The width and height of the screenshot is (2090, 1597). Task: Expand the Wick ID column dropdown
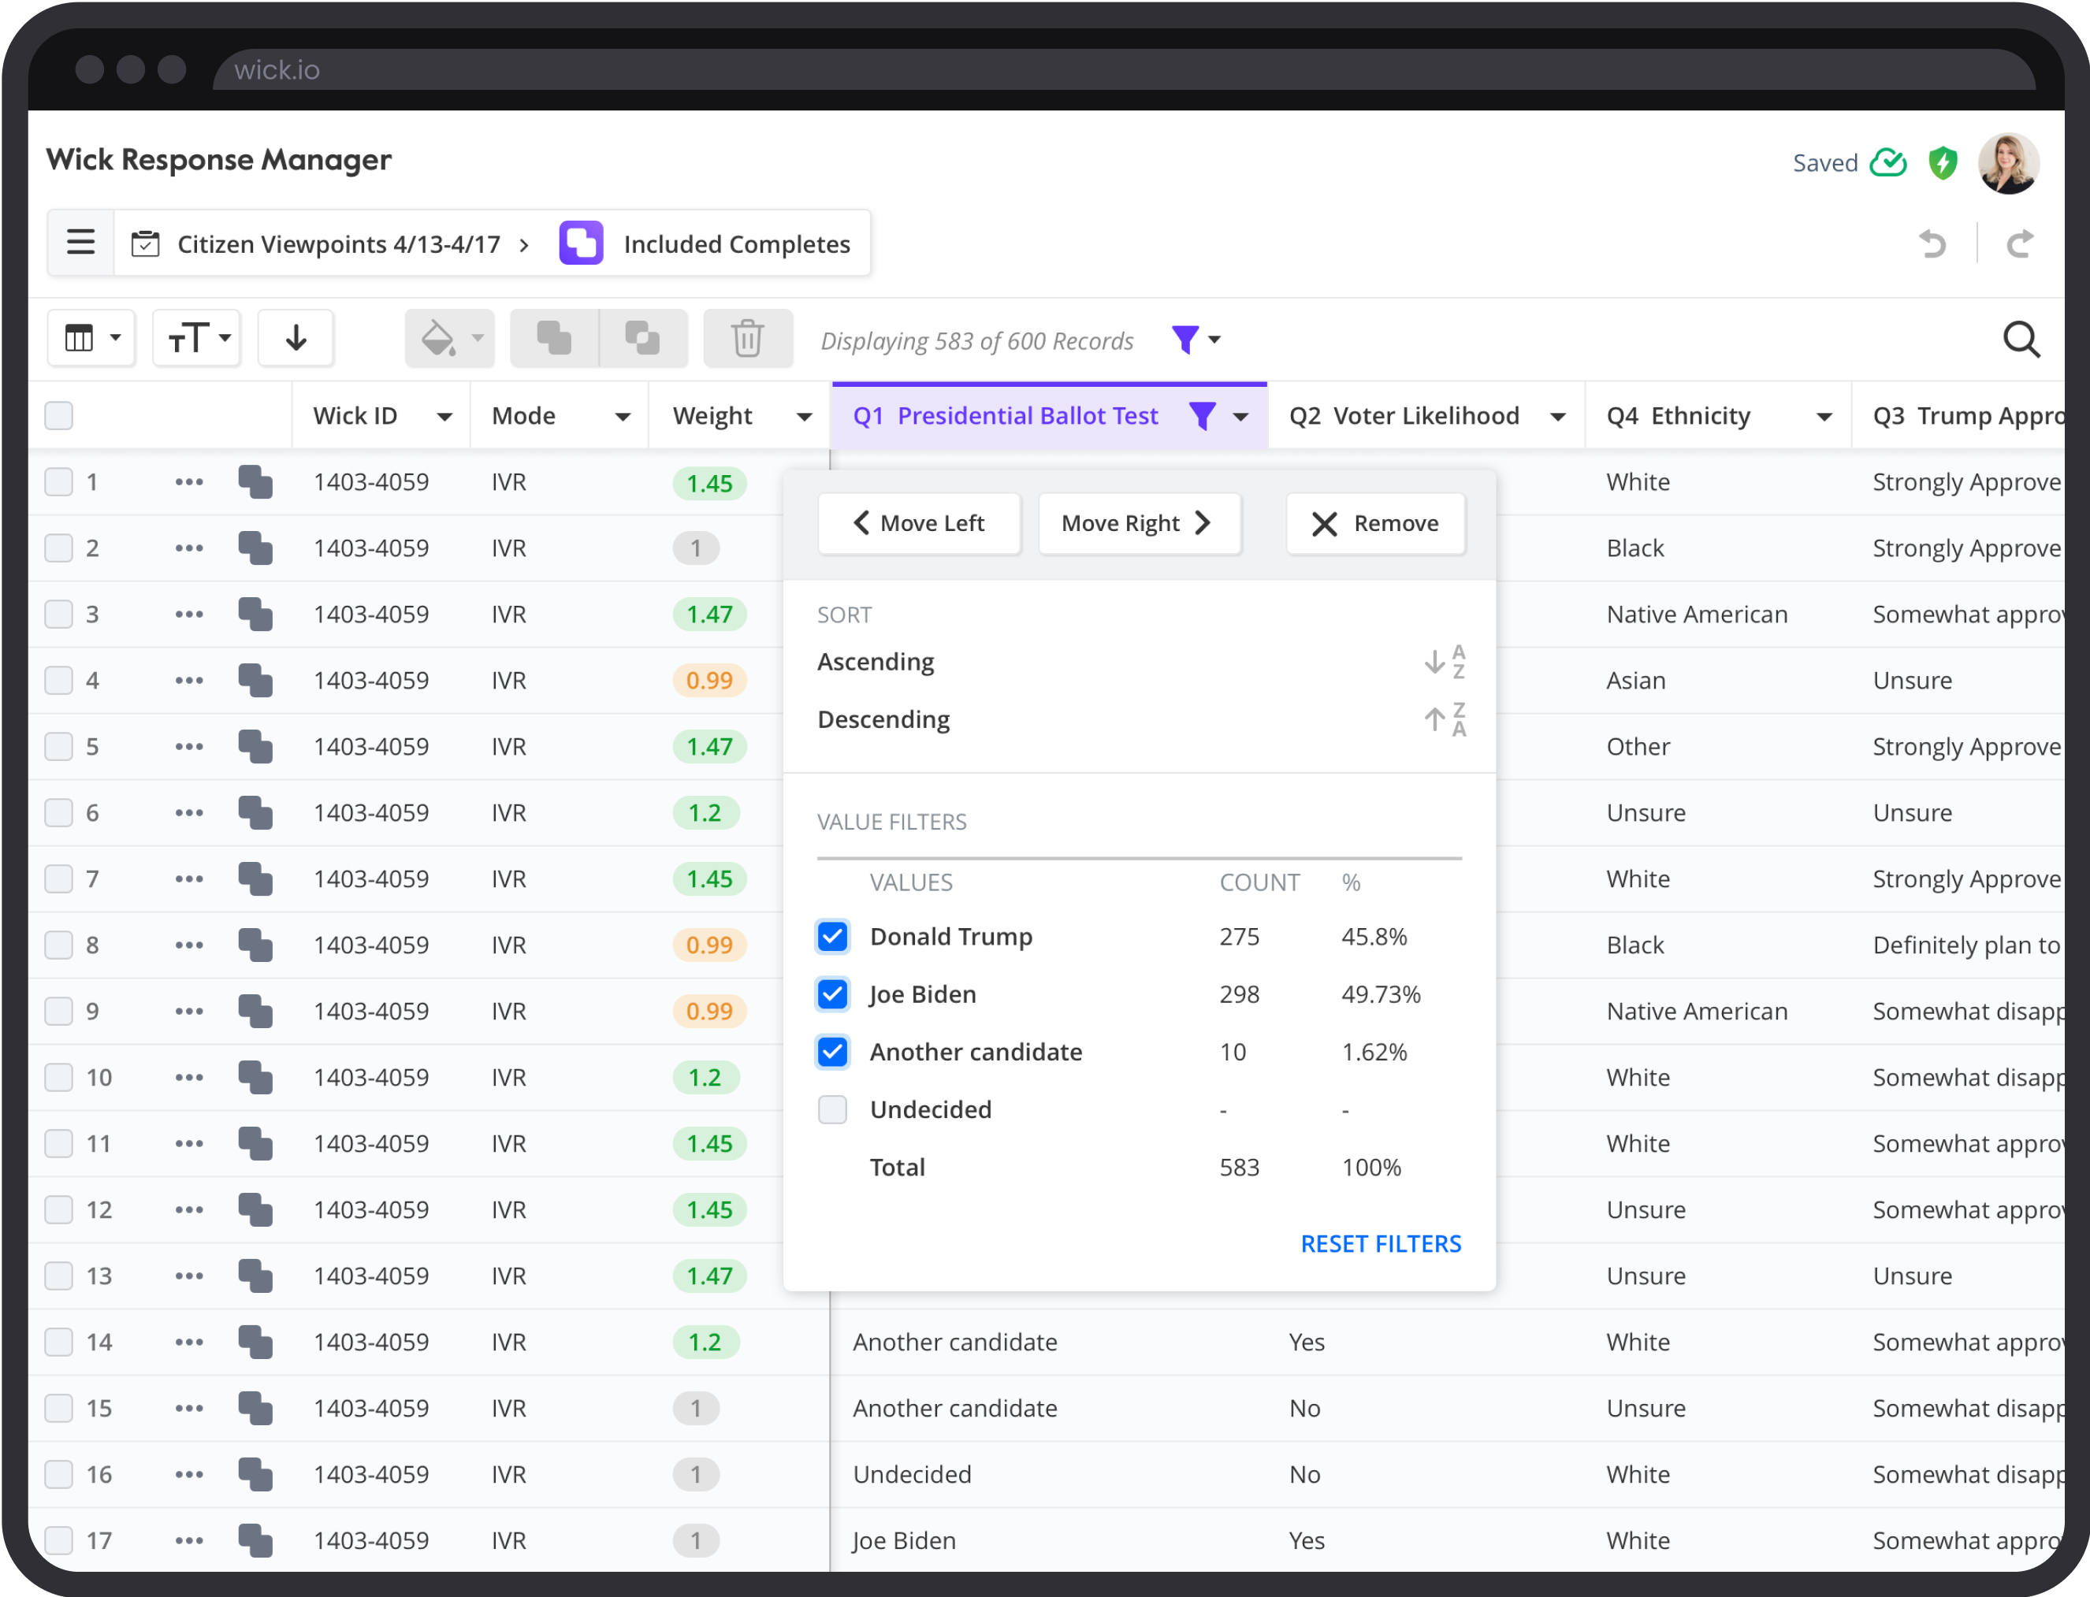(444, 416)
